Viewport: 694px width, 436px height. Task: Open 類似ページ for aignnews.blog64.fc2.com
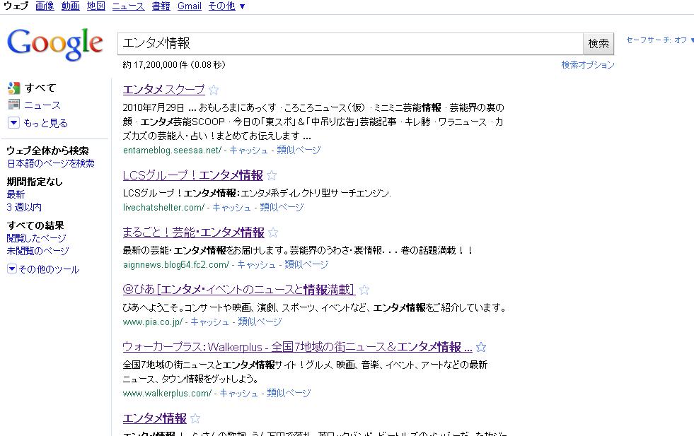coord(307,265)
